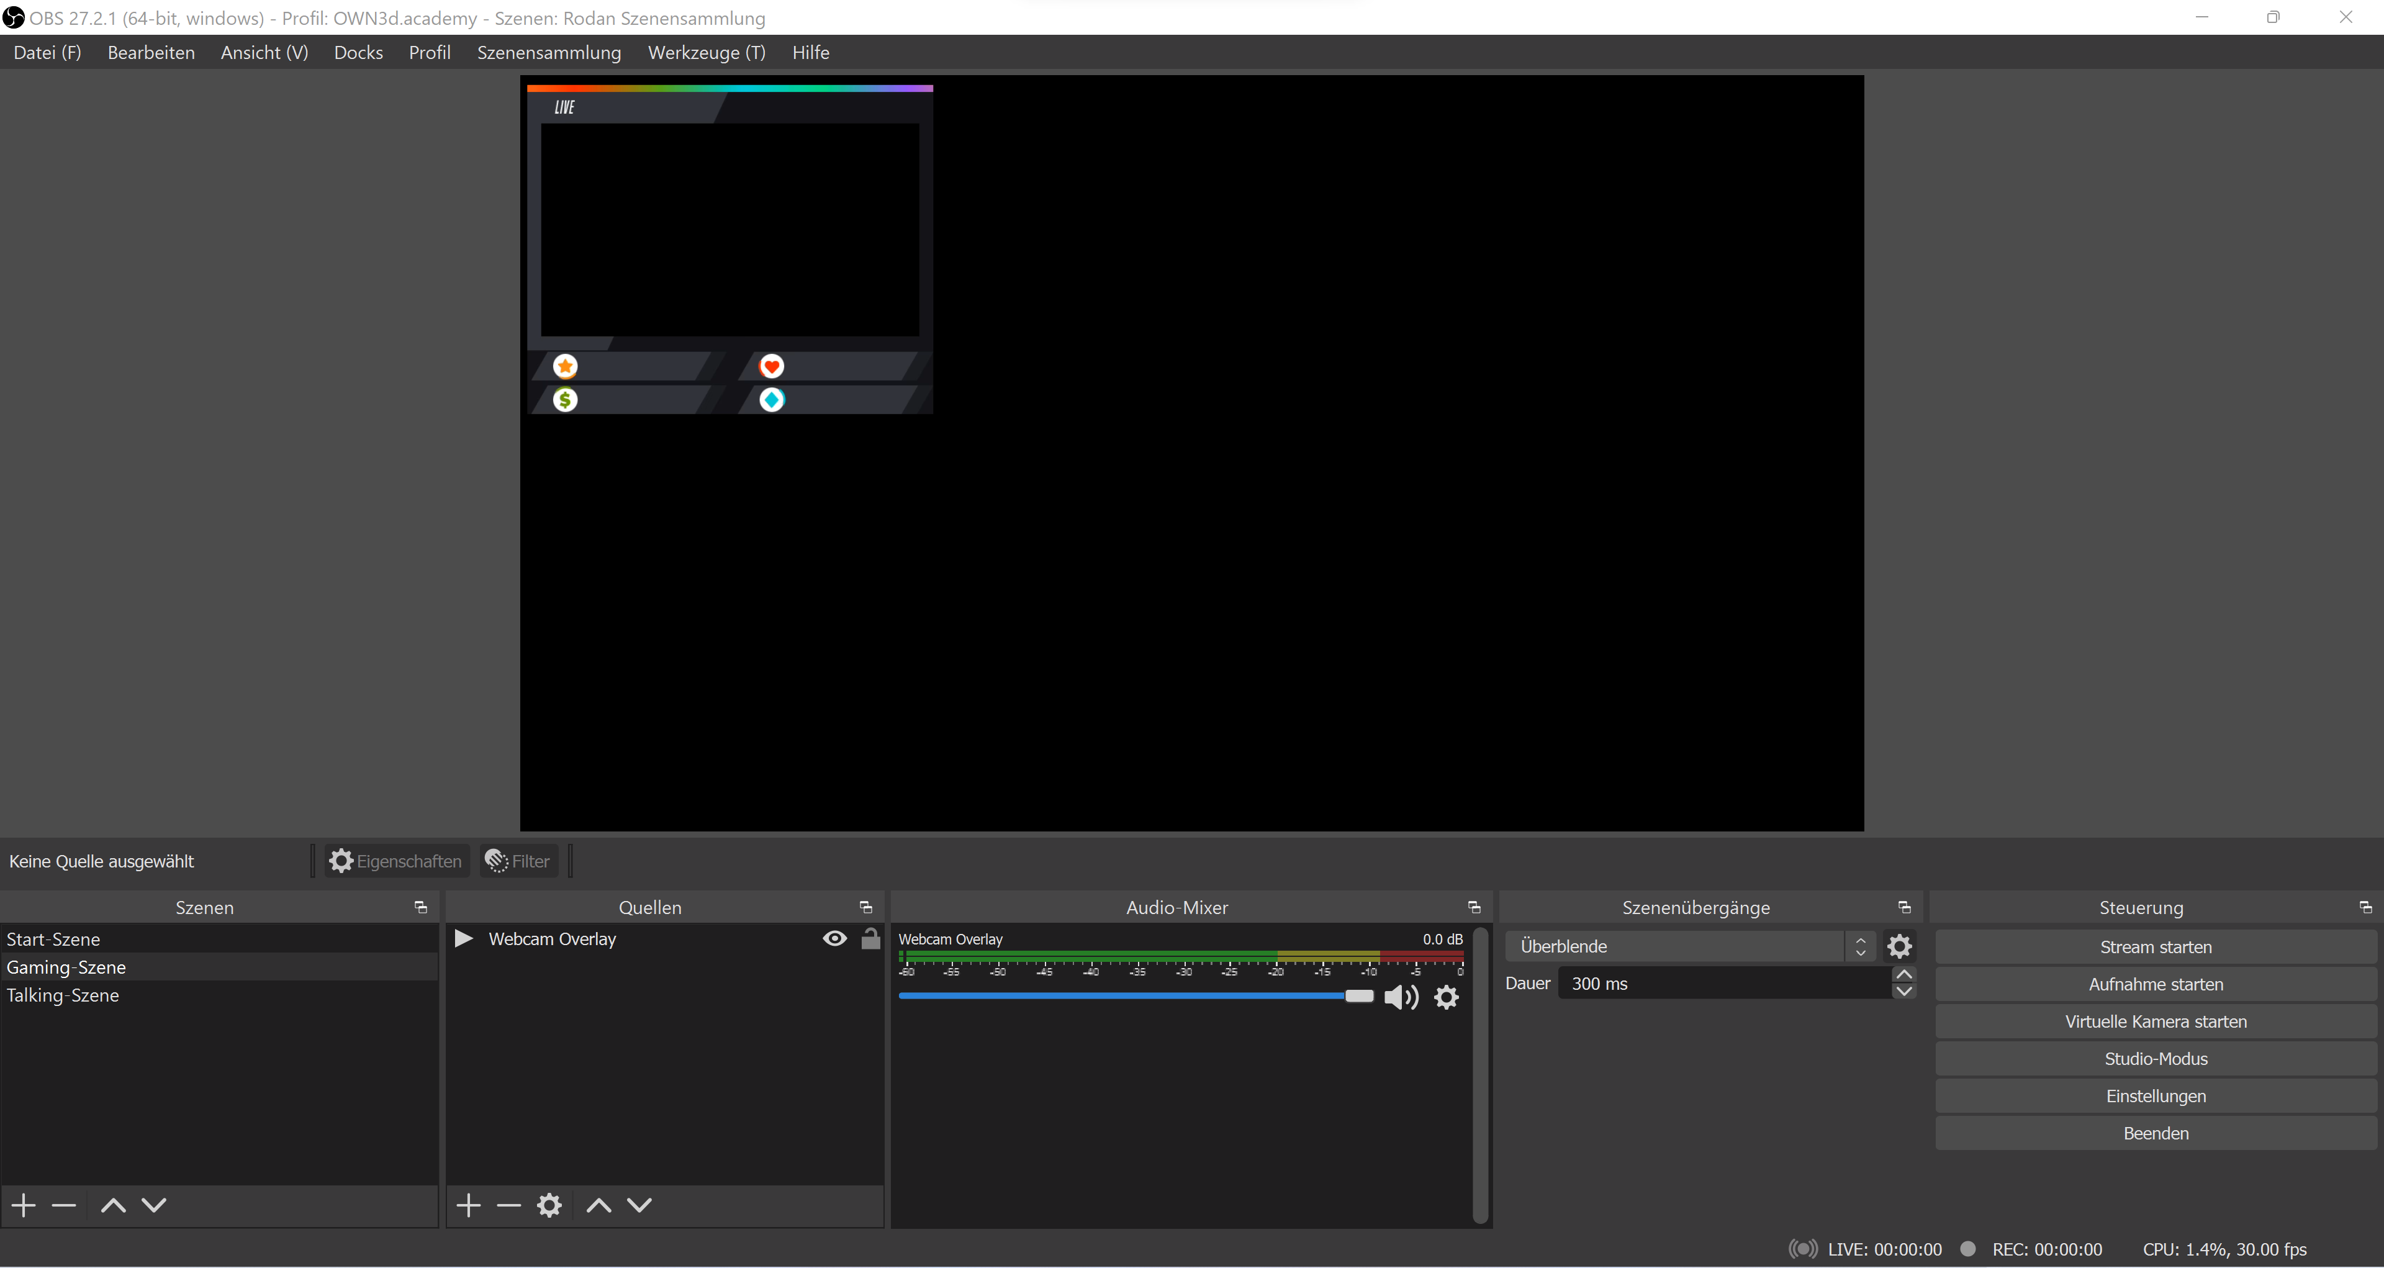Lock the Webcam Overlay source
This screenshot has height=1268, width=2384.
[870, 938]
